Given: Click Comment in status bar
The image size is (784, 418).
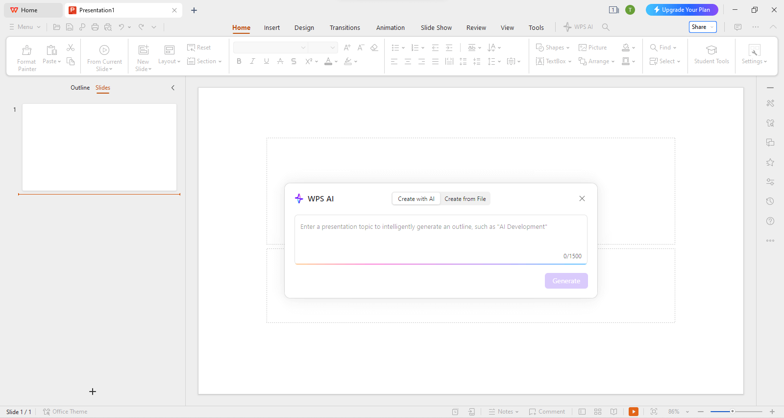Looking at the screenshot, I should [547, 412].
